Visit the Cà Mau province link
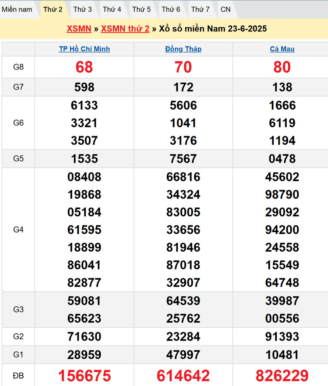The image size is (328, 386). pyautogui.click(x=282, y=49)
